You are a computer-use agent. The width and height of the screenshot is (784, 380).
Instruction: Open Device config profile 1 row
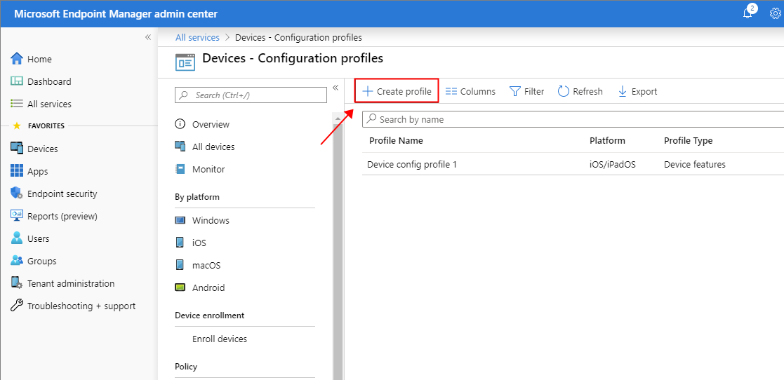coord(573,164)
